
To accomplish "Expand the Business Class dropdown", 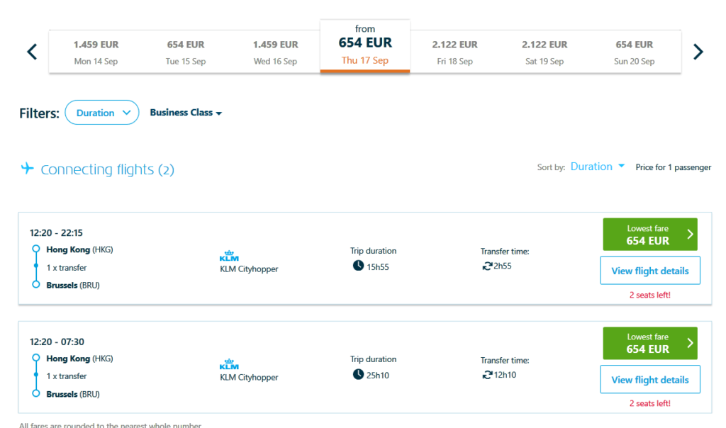I will point(186,113).
